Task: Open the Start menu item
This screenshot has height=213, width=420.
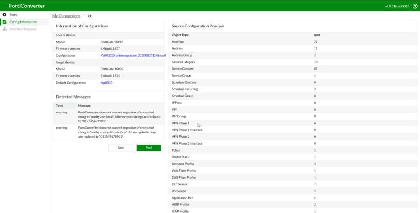Action: point(13,15)
